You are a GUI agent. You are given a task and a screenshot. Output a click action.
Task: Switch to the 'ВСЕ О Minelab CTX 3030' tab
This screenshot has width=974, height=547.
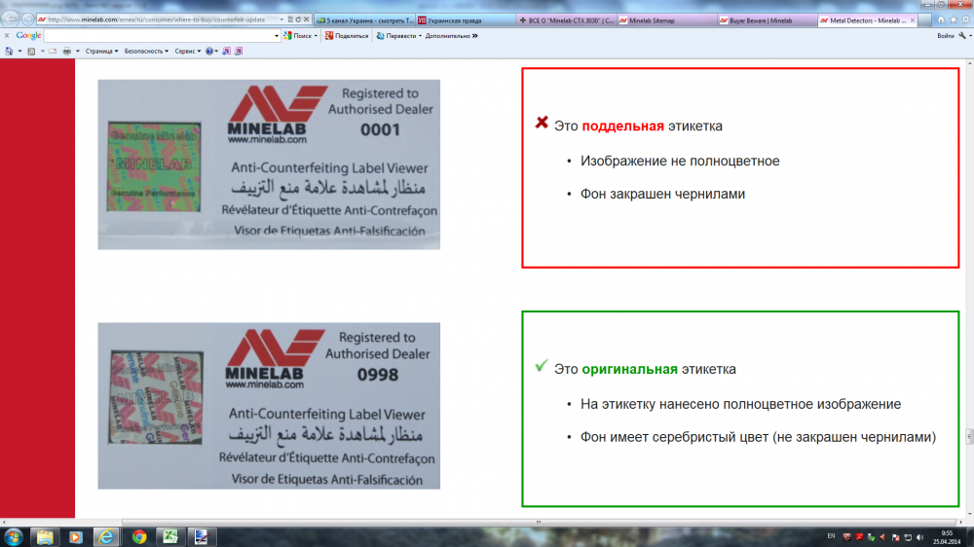[567, 20]
